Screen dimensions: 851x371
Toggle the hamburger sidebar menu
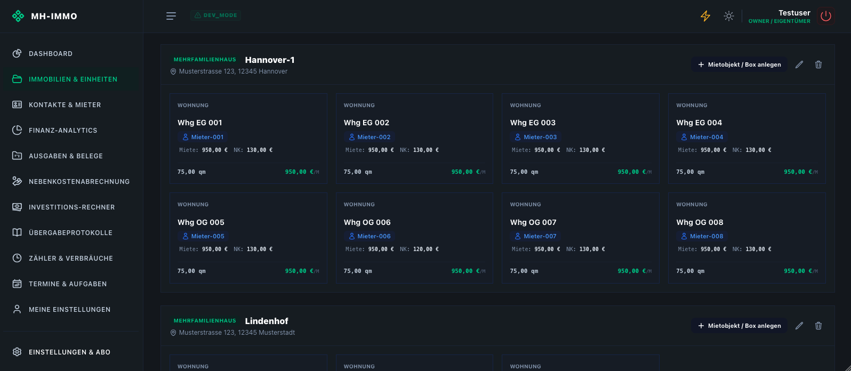tap(171, 16)
